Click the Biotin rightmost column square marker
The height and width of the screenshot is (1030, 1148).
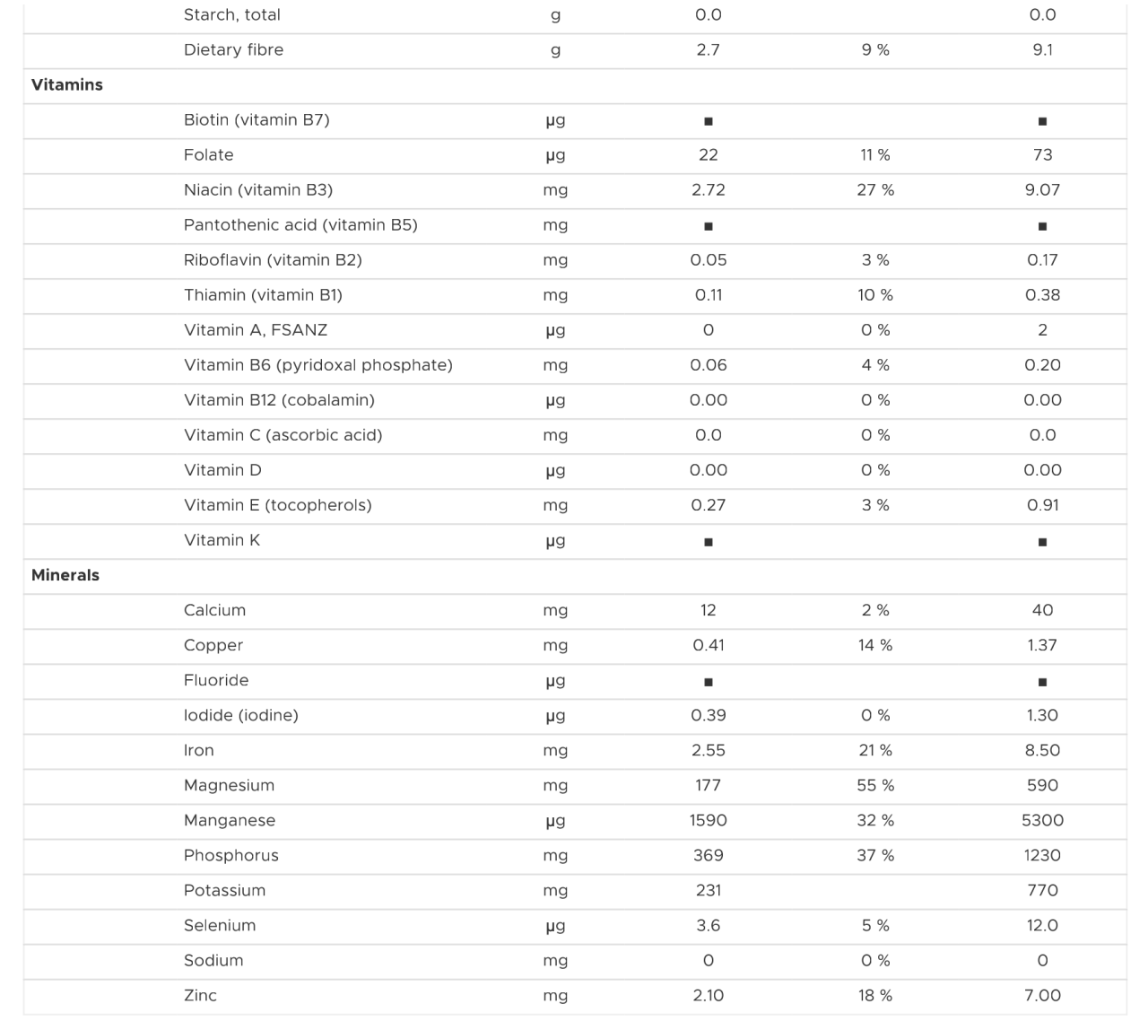click(1041, 121)
